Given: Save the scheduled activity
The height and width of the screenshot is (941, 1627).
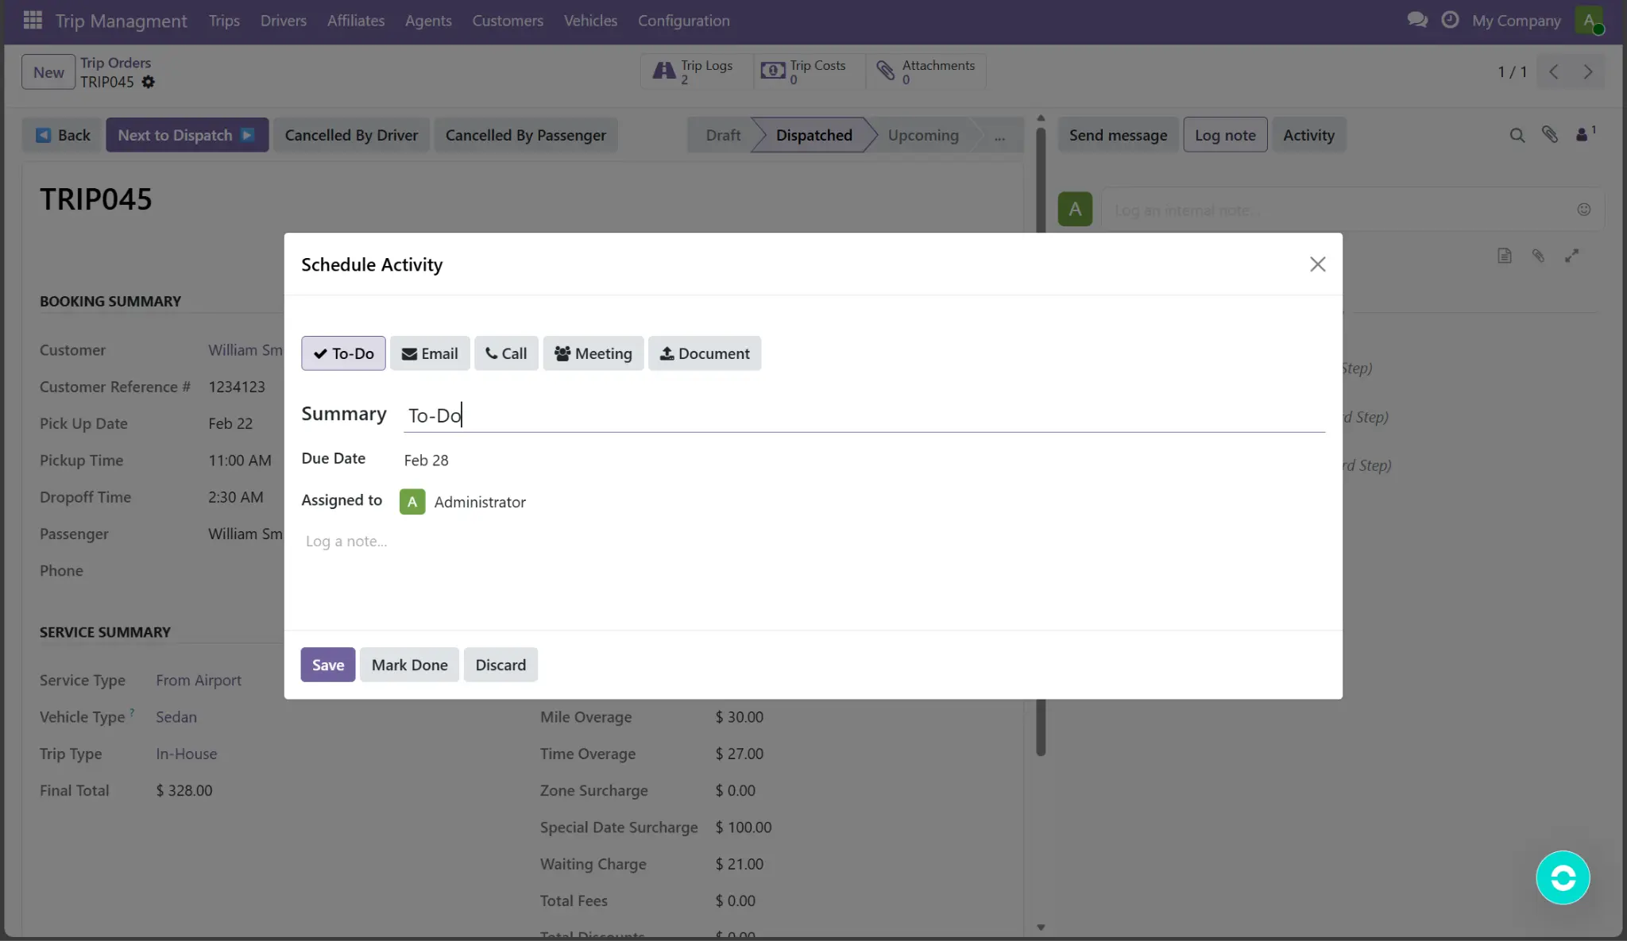Looking at the screenshot, I should coord(328,665).
